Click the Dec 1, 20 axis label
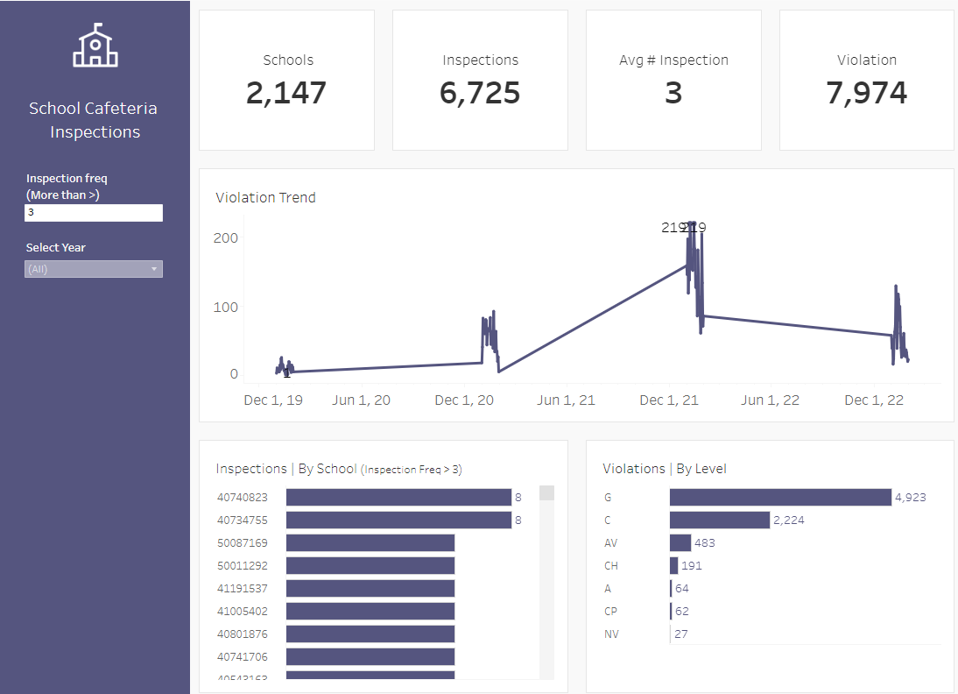 (464, 400)
